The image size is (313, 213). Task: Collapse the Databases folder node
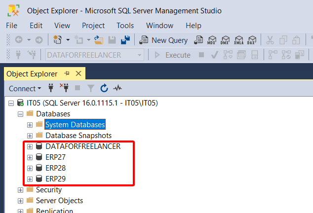click(x=21, y=114)
